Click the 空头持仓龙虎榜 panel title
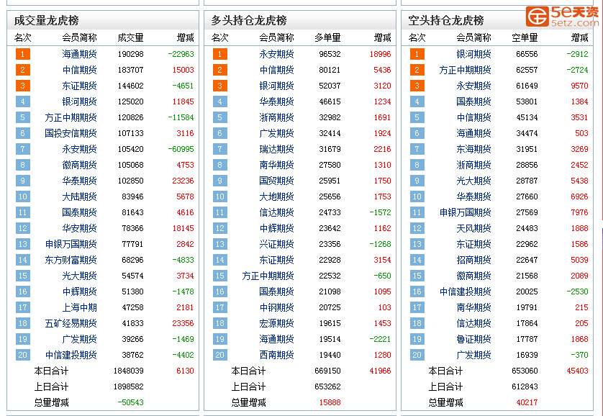 coord(446,20)
